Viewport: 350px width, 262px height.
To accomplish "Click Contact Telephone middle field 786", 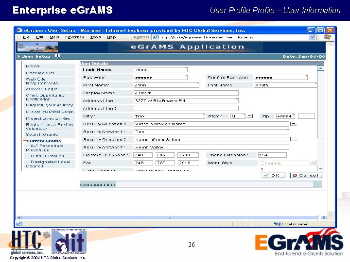I will 165,155.
